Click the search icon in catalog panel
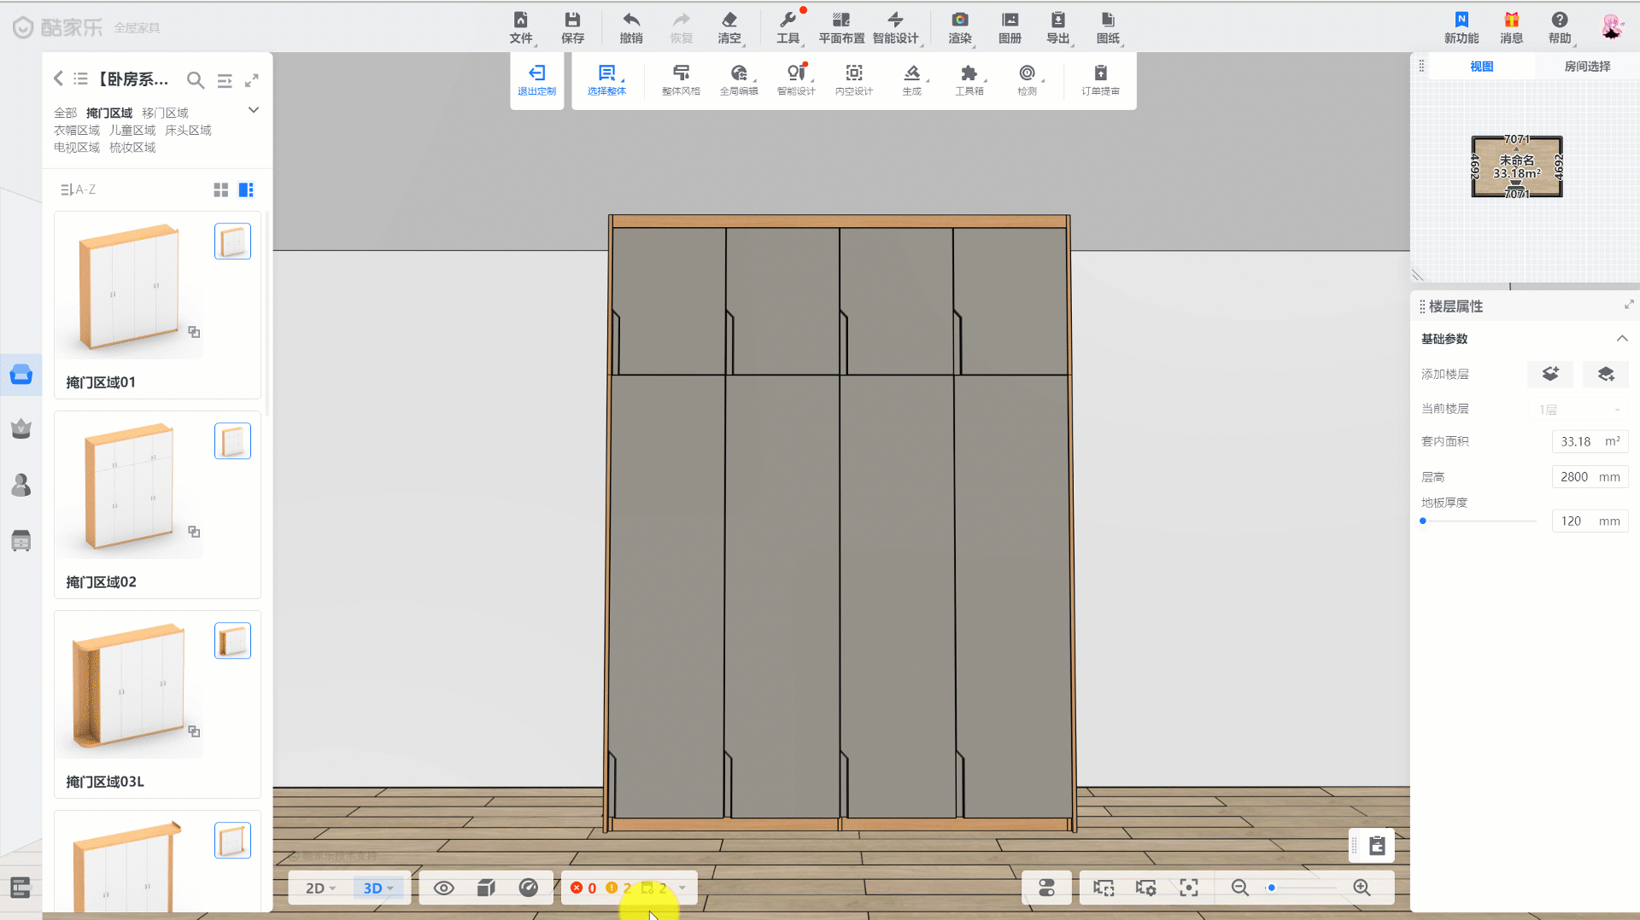 (x=196, y=80)
